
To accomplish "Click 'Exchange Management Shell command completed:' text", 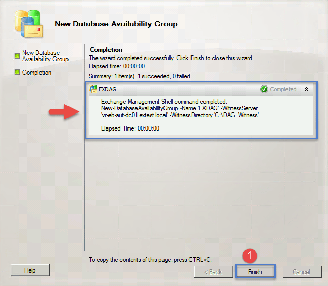I will tap(164, 102).
